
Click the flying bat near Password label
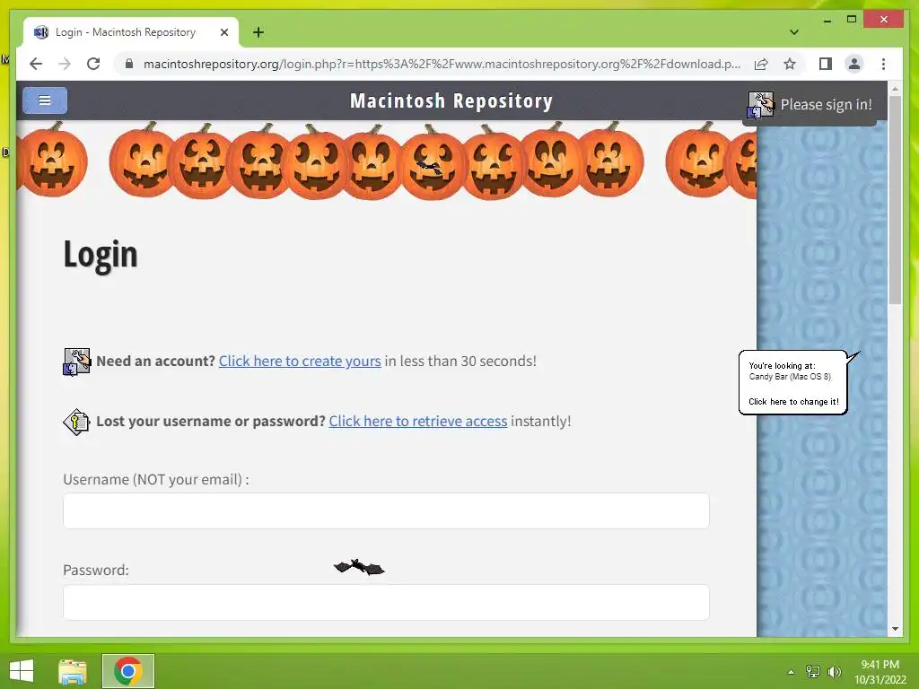(x=359, y=567)
